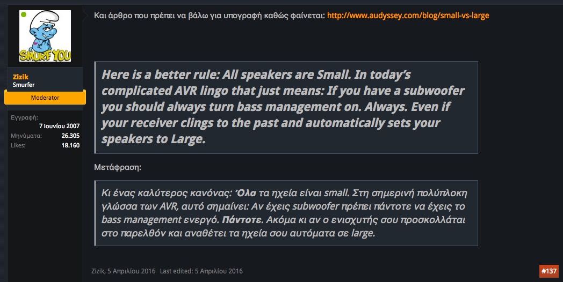Click the Μετάφραση: heading text

coord(118,167)
